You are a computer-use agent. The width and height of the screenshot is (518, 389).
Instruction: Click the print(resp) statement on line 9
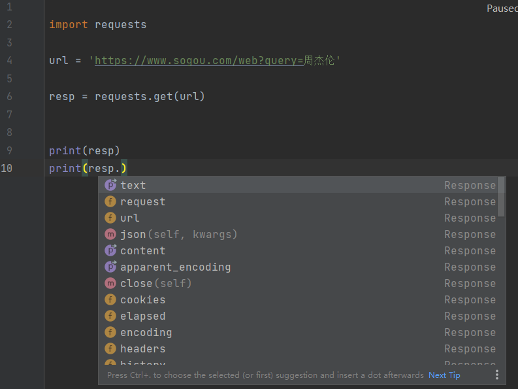pyautogui.click(x=84, y=150)
